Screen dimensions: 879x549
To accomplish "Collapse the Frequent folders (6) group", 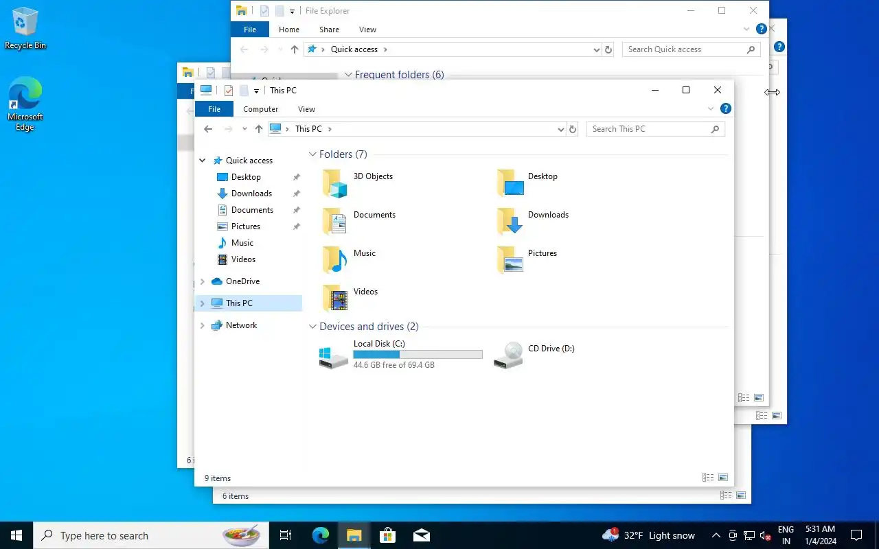I will click(x=348, y=75).
